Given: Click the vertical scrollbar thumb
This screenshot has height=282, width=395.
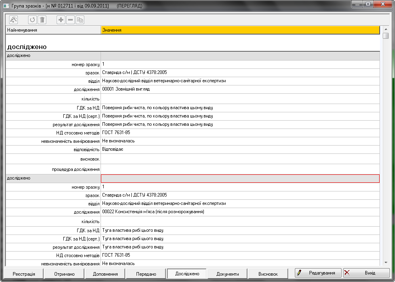Looking at the screenshot, I should coord(386,36).
